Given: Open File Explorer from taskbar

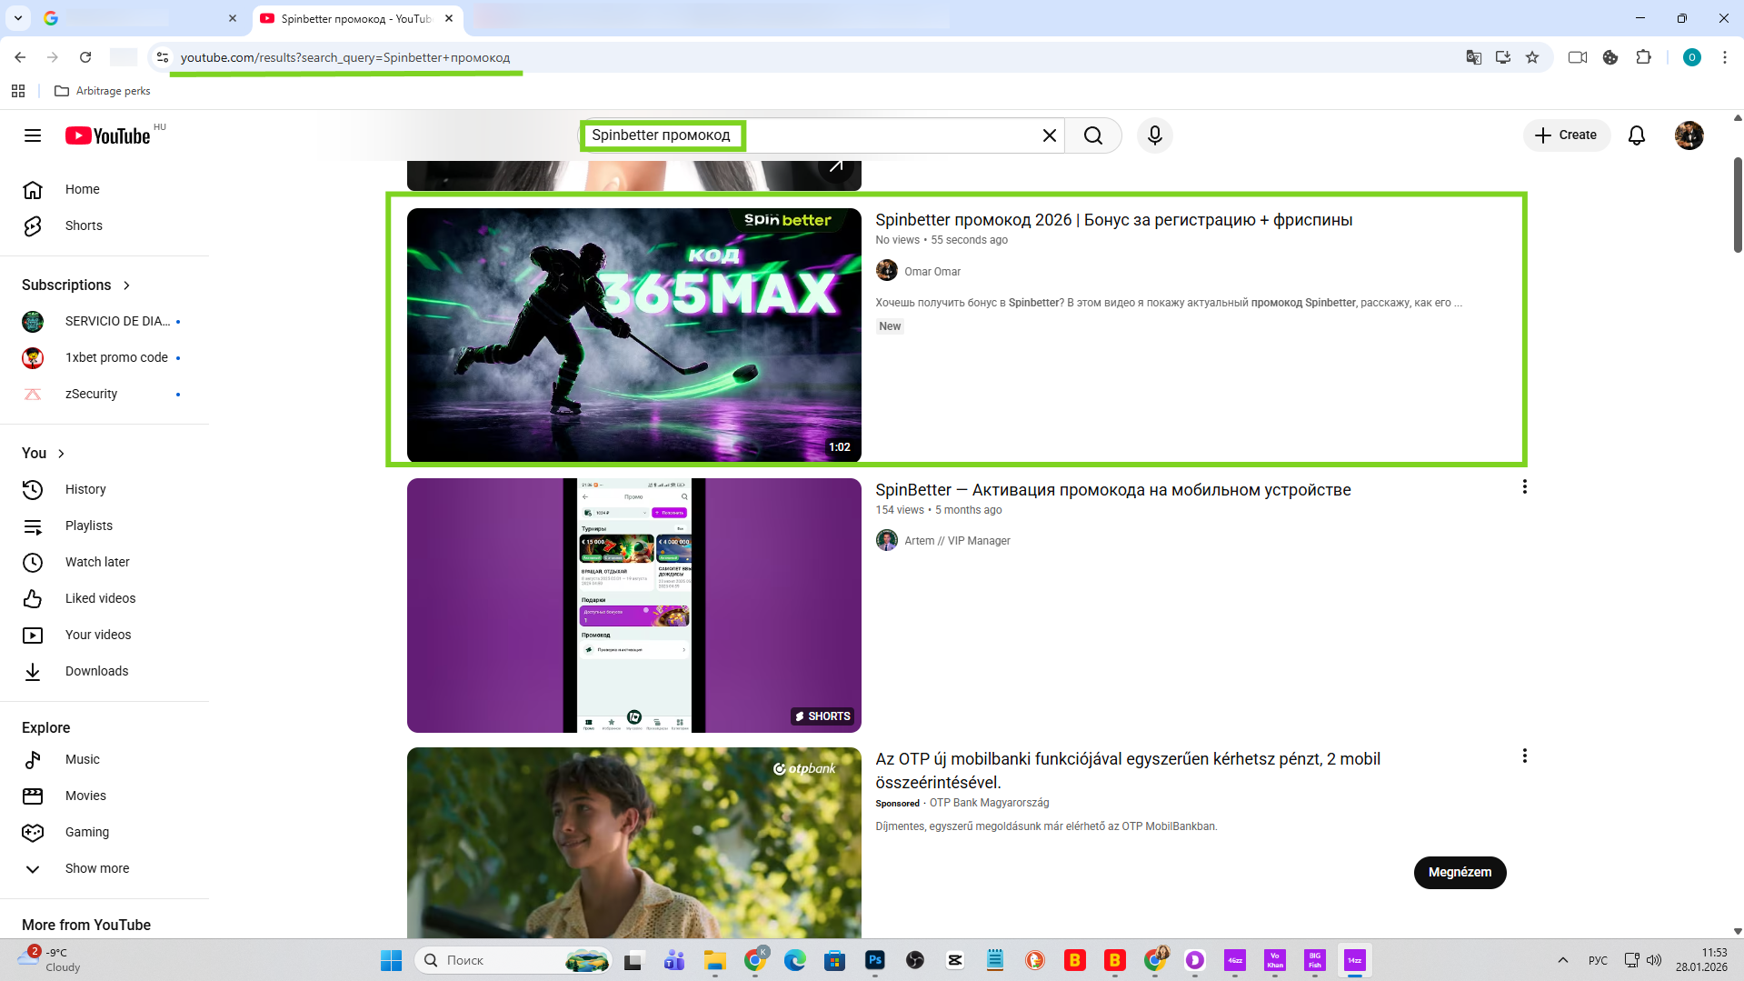Looking at the screenshot, I should tap(715, 960).
